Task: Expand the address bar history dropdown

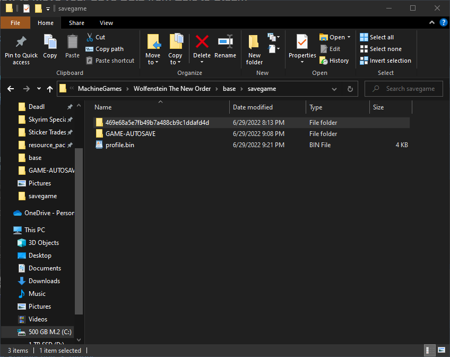Action: (x=334, y=89)
